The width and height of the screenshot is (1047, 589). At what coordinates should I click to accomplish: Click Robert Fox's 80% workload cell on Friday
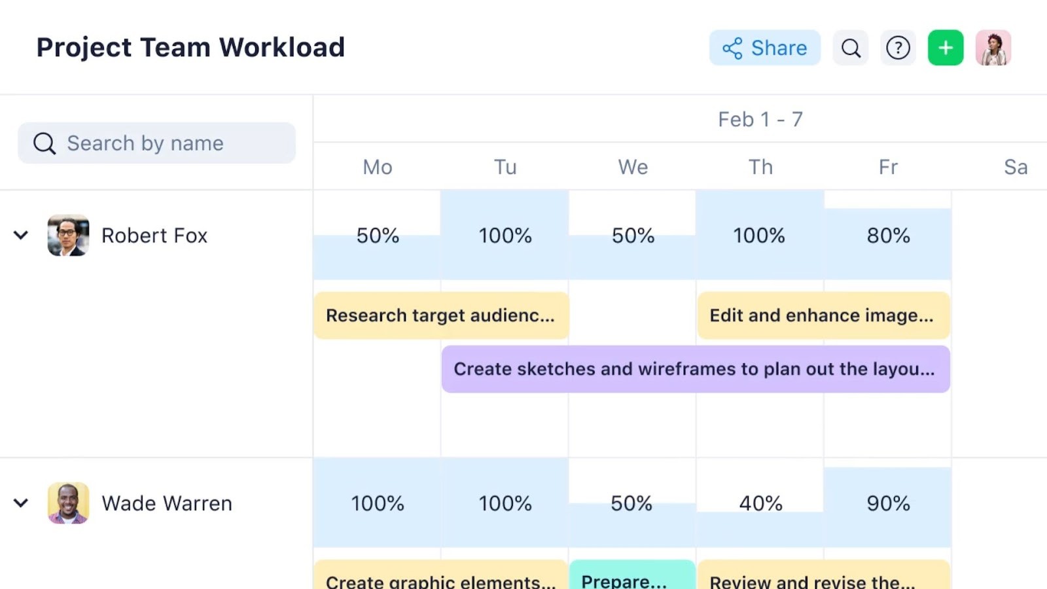[x=887, y=236]
